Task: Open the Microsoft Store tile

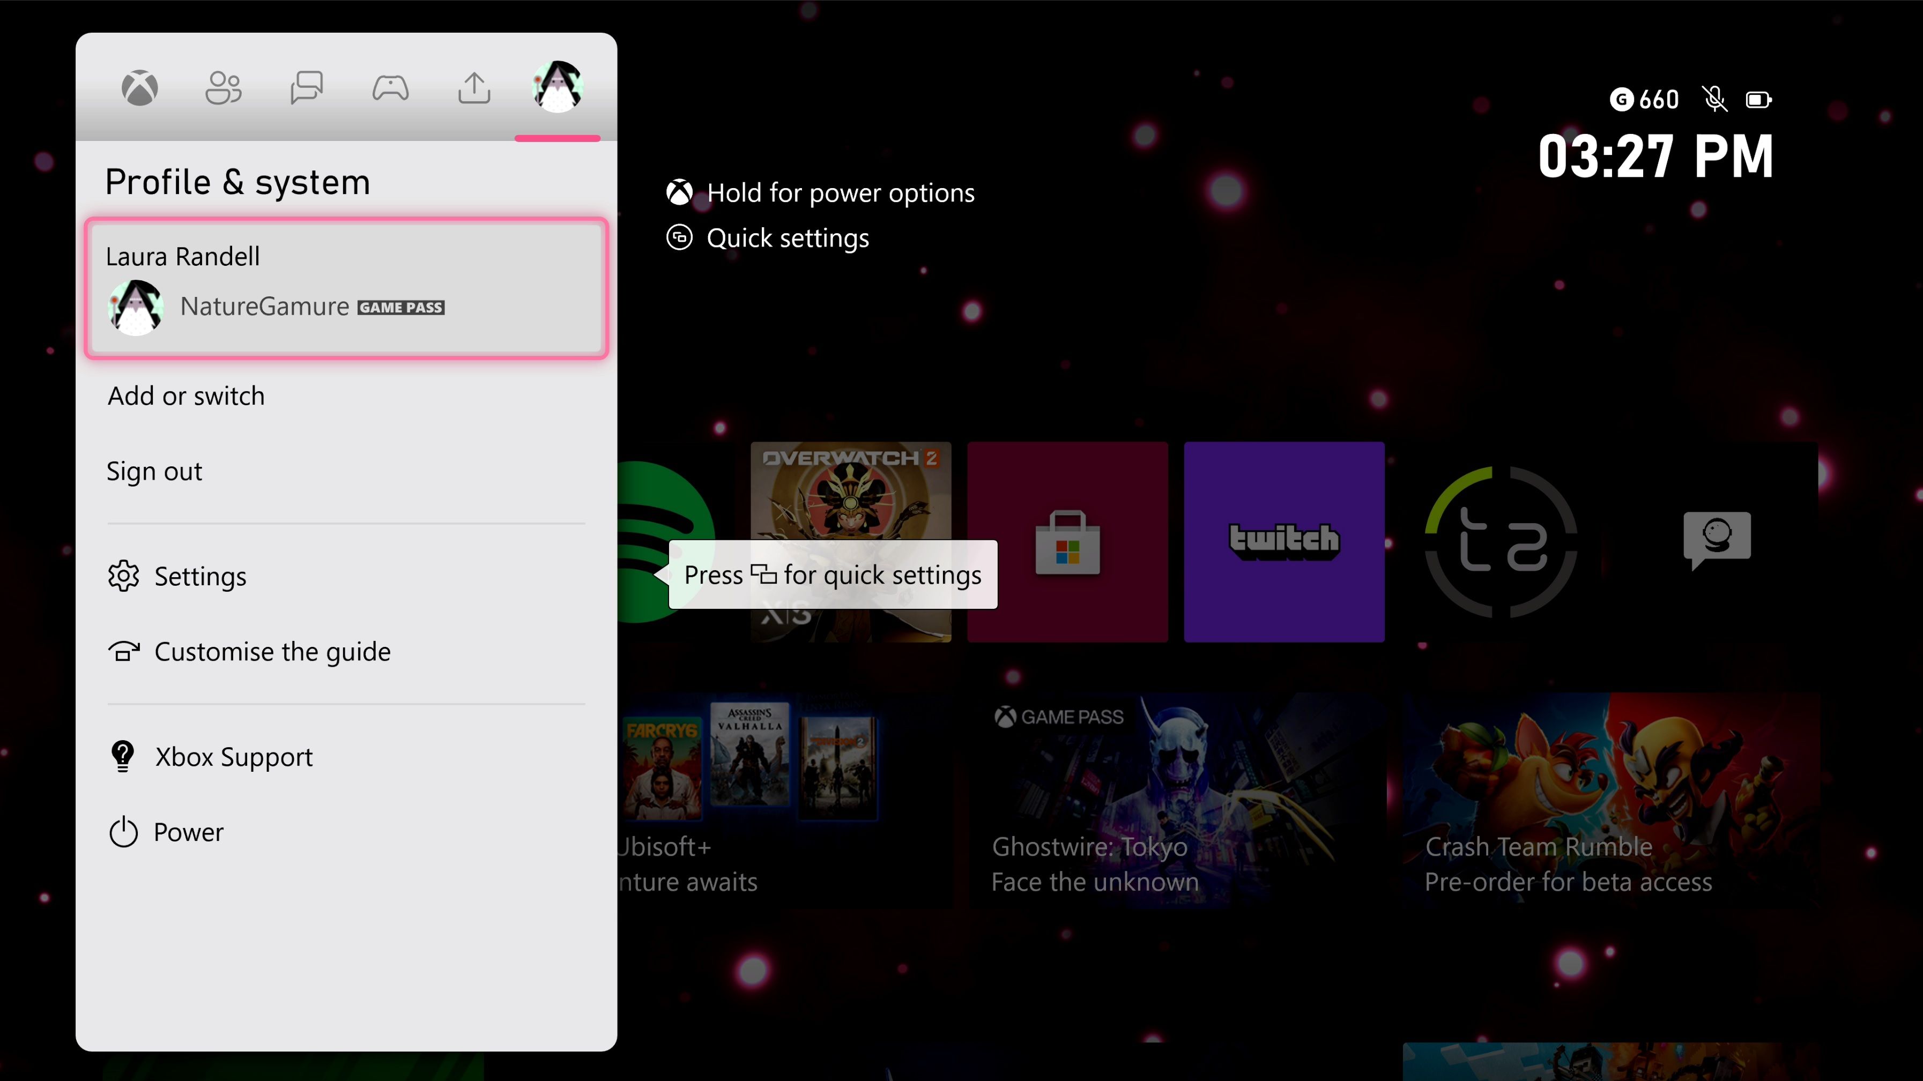Action: coord(1067,542)
